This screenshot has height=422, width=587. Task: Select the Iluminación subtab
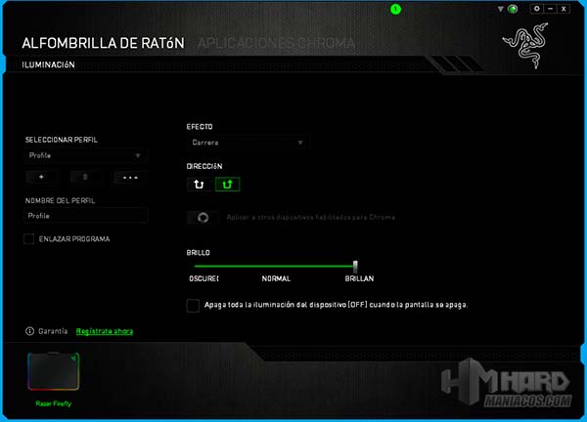[48, 64]
